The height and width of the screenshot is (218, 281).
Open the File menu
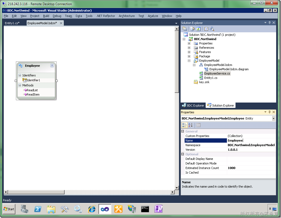tap(6, 16)
